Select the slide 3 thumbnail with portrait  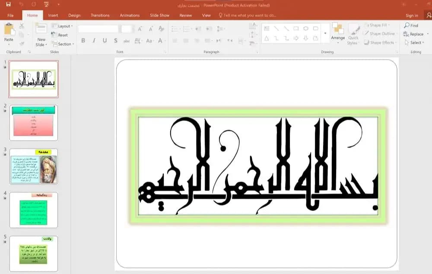pos(34,166)
